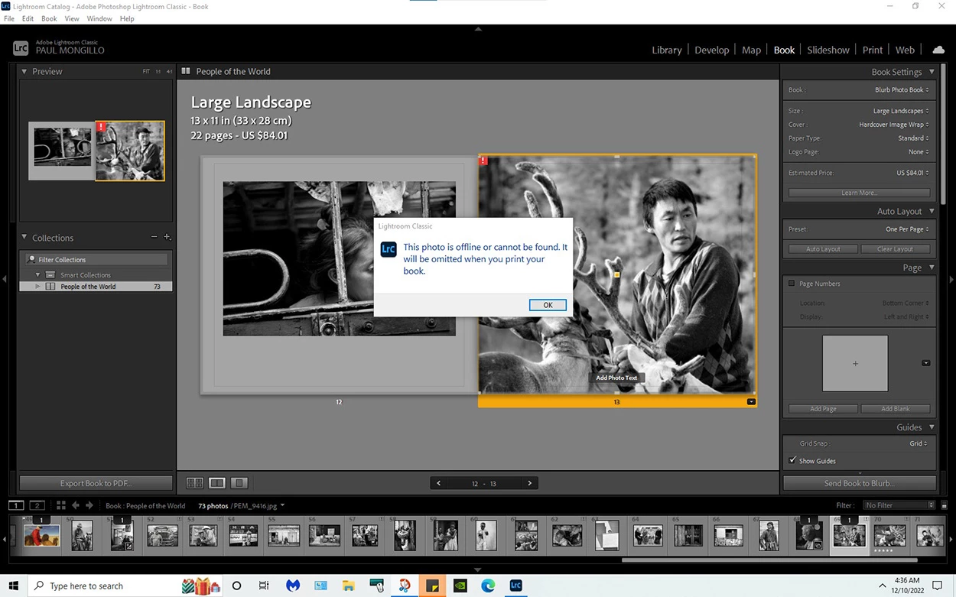Remove collection with the minus icon
The width and height of the screenshot is (956, 597).
[x=154, y=237]
